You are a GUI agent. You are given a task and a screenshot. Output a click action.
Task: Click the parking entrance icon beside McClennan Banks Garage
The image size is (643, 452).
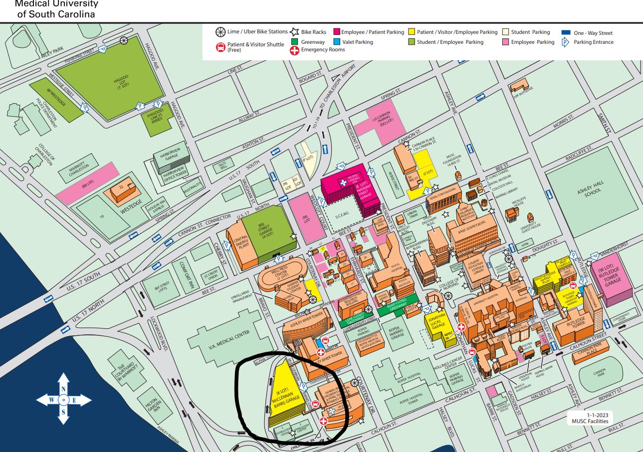coord(303,386)
